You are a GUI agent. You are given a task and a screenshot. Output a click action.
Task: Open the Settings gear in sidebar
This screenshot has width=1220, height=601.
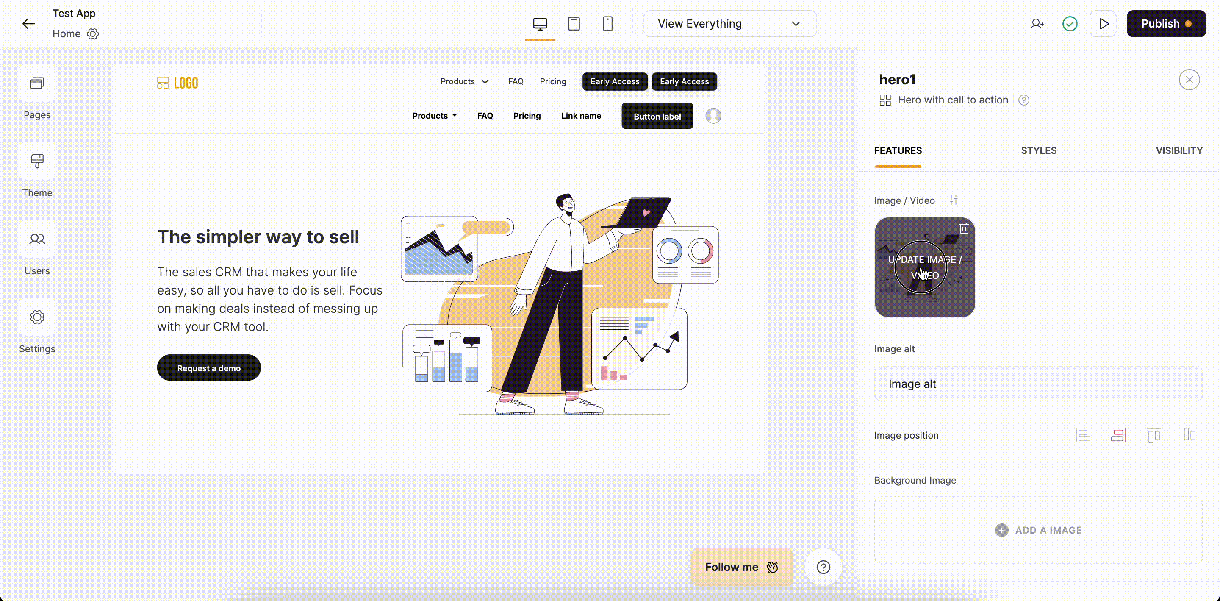point(37,317)
